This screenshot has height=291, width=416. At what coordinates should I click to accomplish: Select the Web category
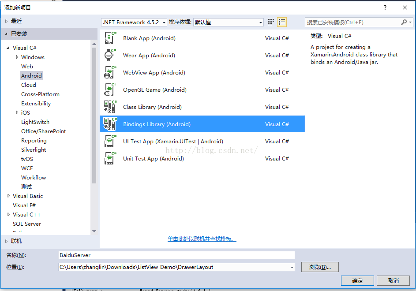(x=27, y=66)
